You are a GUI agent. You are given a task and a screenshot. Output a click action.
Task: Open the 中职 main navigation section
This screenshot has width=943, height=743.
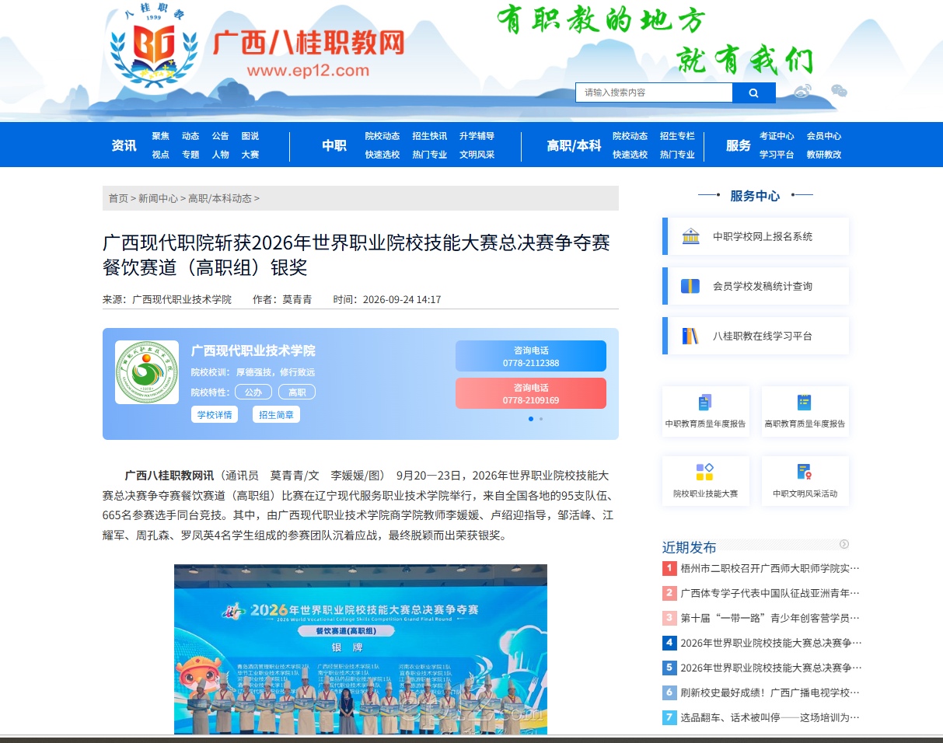(x=334, y=145)
